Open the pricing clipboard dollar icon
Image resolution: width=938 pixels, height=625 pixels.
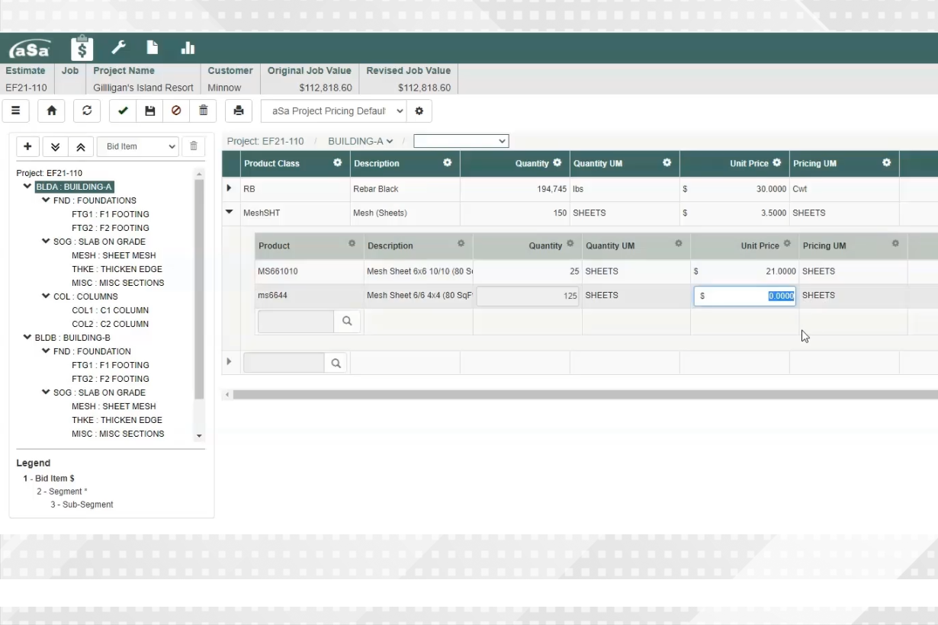(x=82, y=49)
